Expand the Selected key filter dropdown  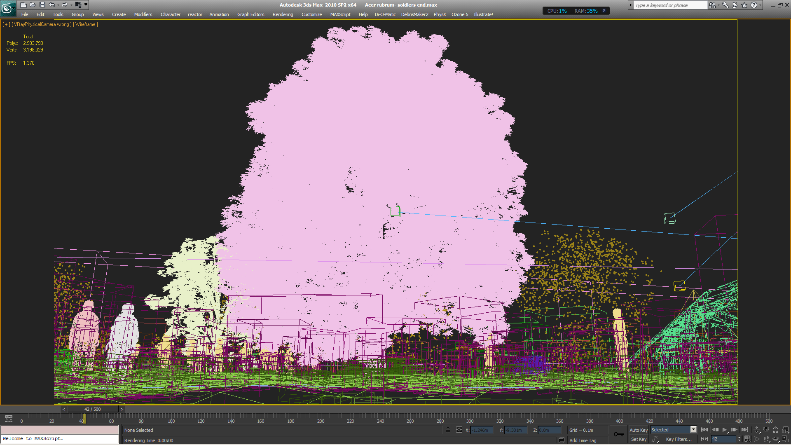tap(693, 430)
